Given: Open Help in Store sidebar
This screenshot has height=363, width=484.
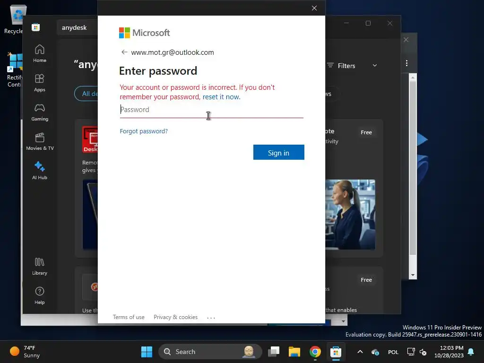Looking at the screenshot, I should pyautogui.click(x=40, y=295).
